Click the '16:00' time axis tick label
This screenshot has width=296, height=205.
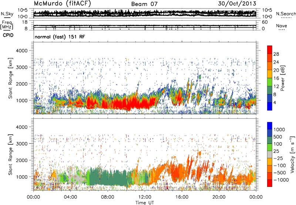182,197
